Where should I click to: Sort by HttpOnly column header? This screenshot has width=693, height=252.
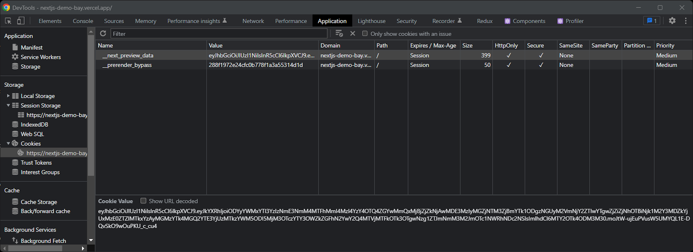pos(508,45)
